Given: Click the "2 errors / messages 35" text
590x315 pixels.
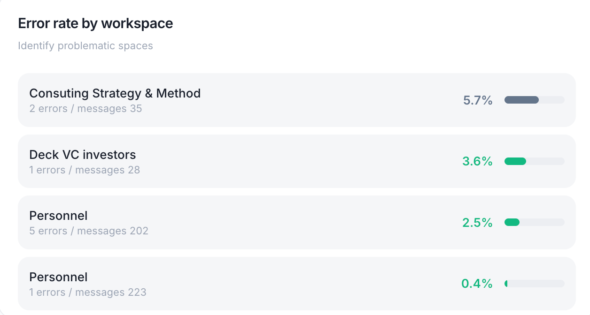Looking at the screenshot, I should (85, 109).
